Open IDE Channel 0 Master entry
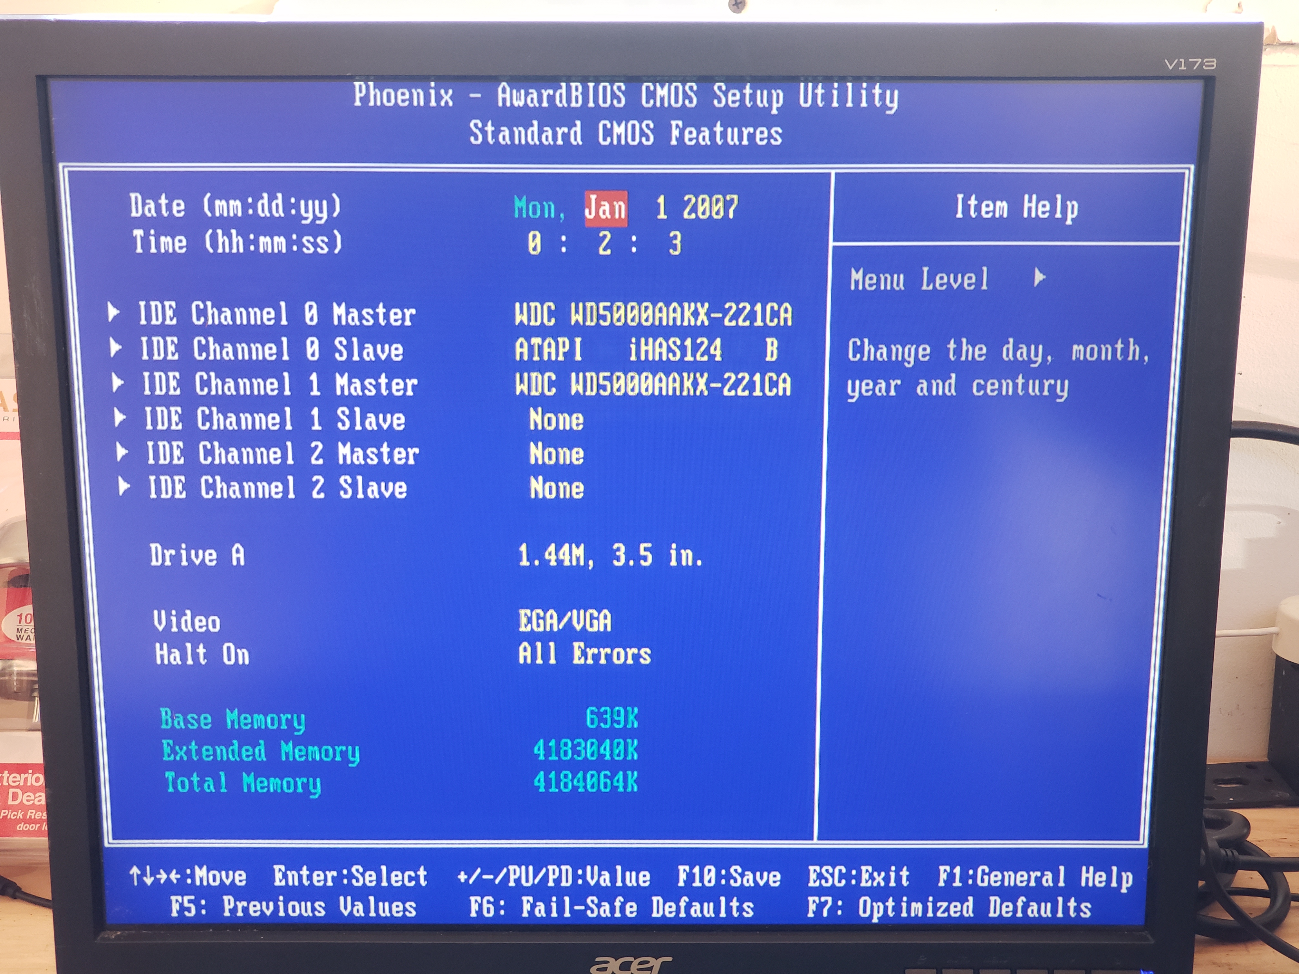 point(277,314)
